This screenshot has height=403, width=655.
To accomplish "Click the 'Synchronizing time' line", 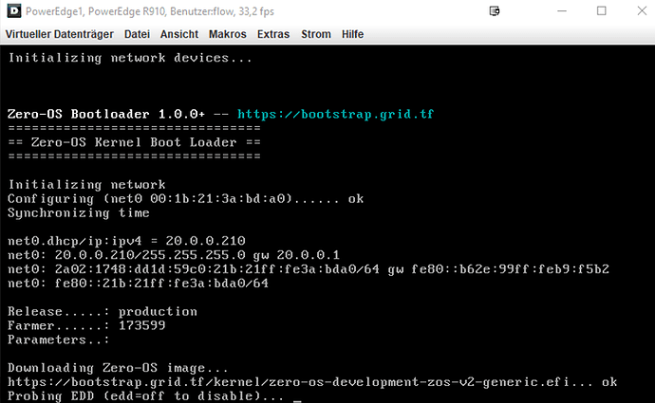I will (x=79, y=213).
